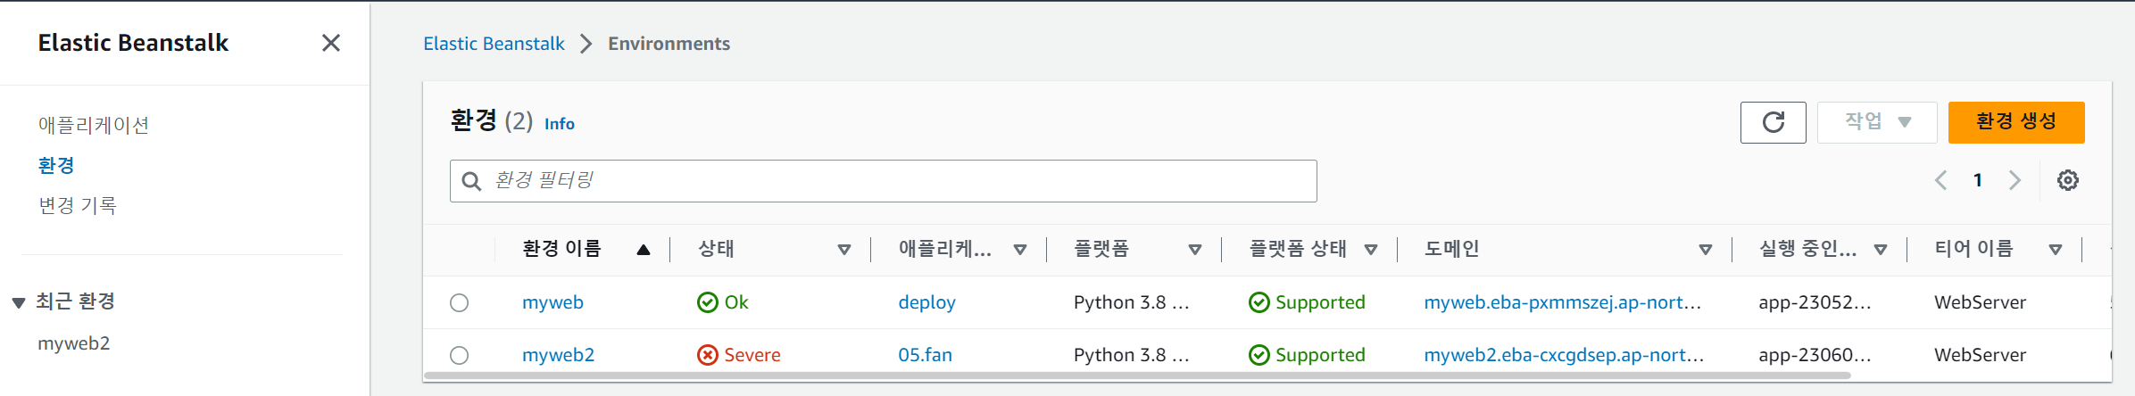Go to next page arrow
The image size is (2135, 396).
[2015, 180]
